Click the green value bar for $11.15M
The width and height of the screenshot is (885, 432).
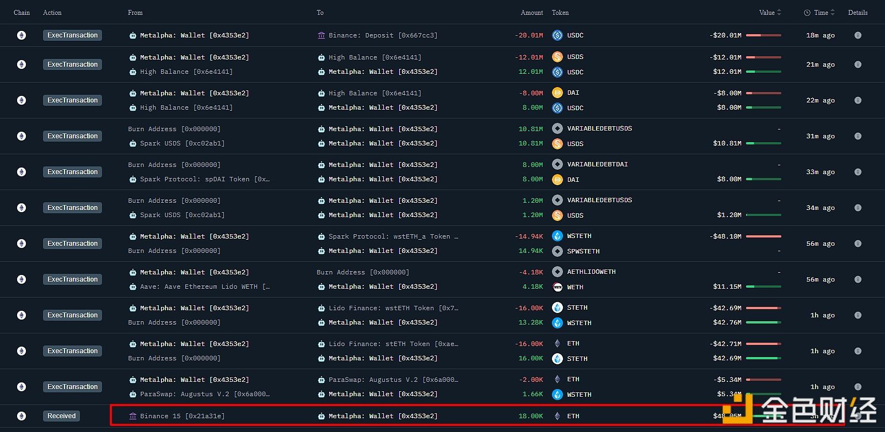pos(764,287)
